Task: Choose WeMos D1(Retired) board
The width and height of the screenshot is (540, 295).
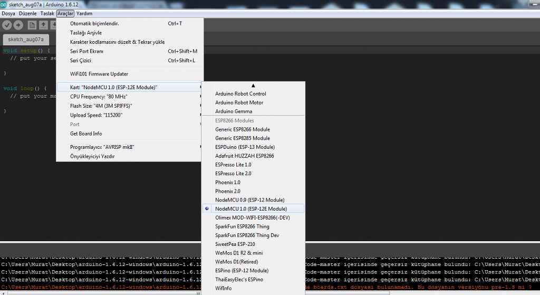Action: coord(253,262)
